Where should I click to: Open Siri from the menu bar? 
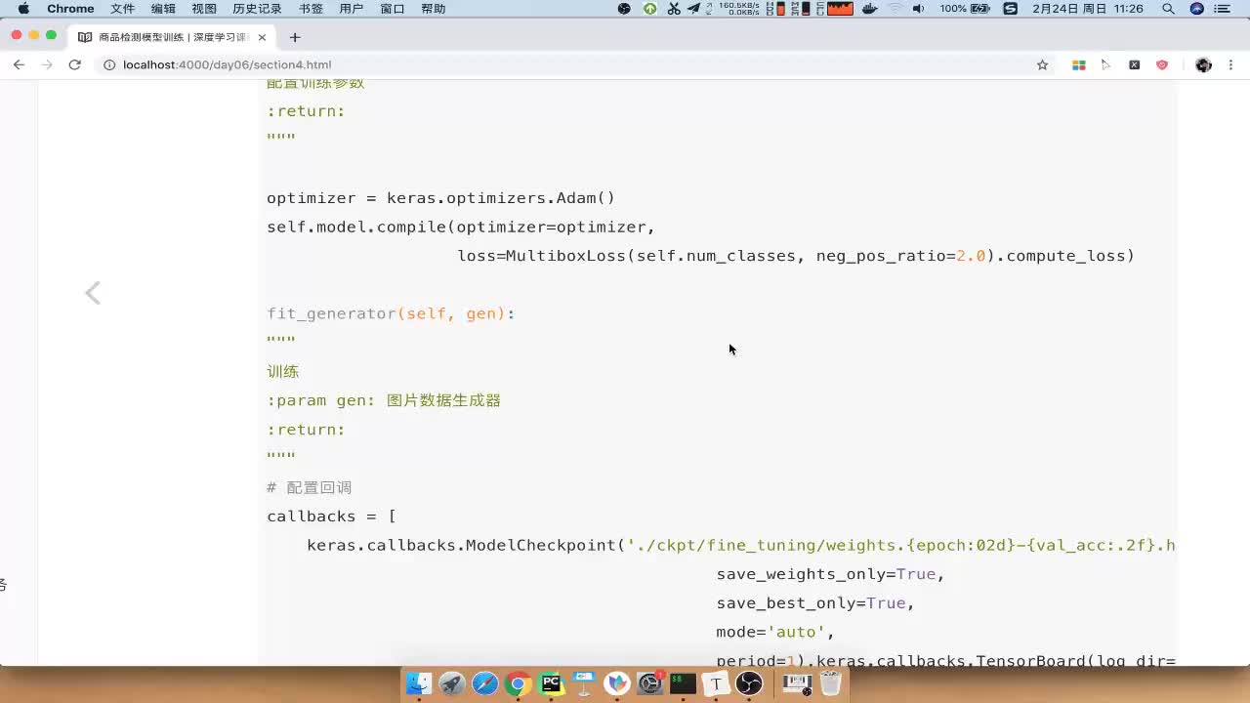tap(1197, 9)
